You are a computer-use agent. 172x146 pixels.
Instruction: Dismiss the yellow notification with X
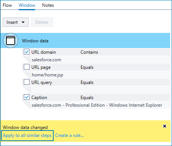click(164, 126)
